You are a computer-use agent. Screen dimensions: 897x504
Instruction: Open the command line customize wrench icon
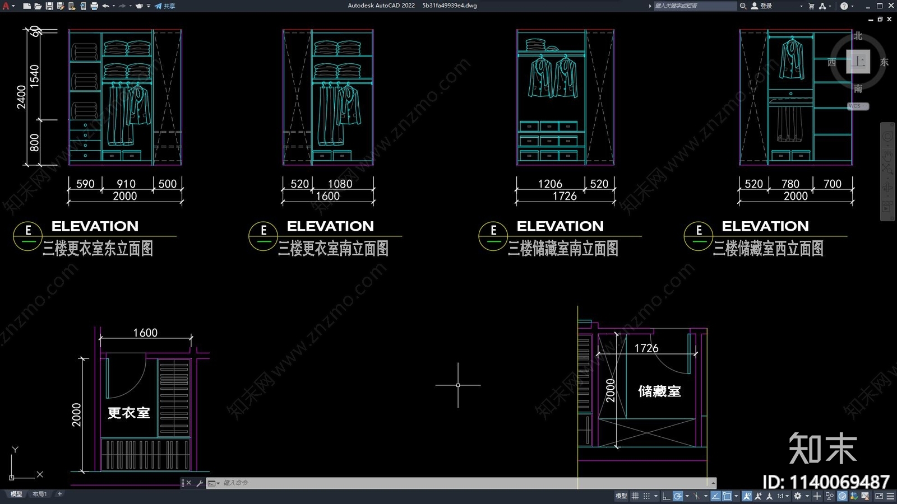point(199,483)
